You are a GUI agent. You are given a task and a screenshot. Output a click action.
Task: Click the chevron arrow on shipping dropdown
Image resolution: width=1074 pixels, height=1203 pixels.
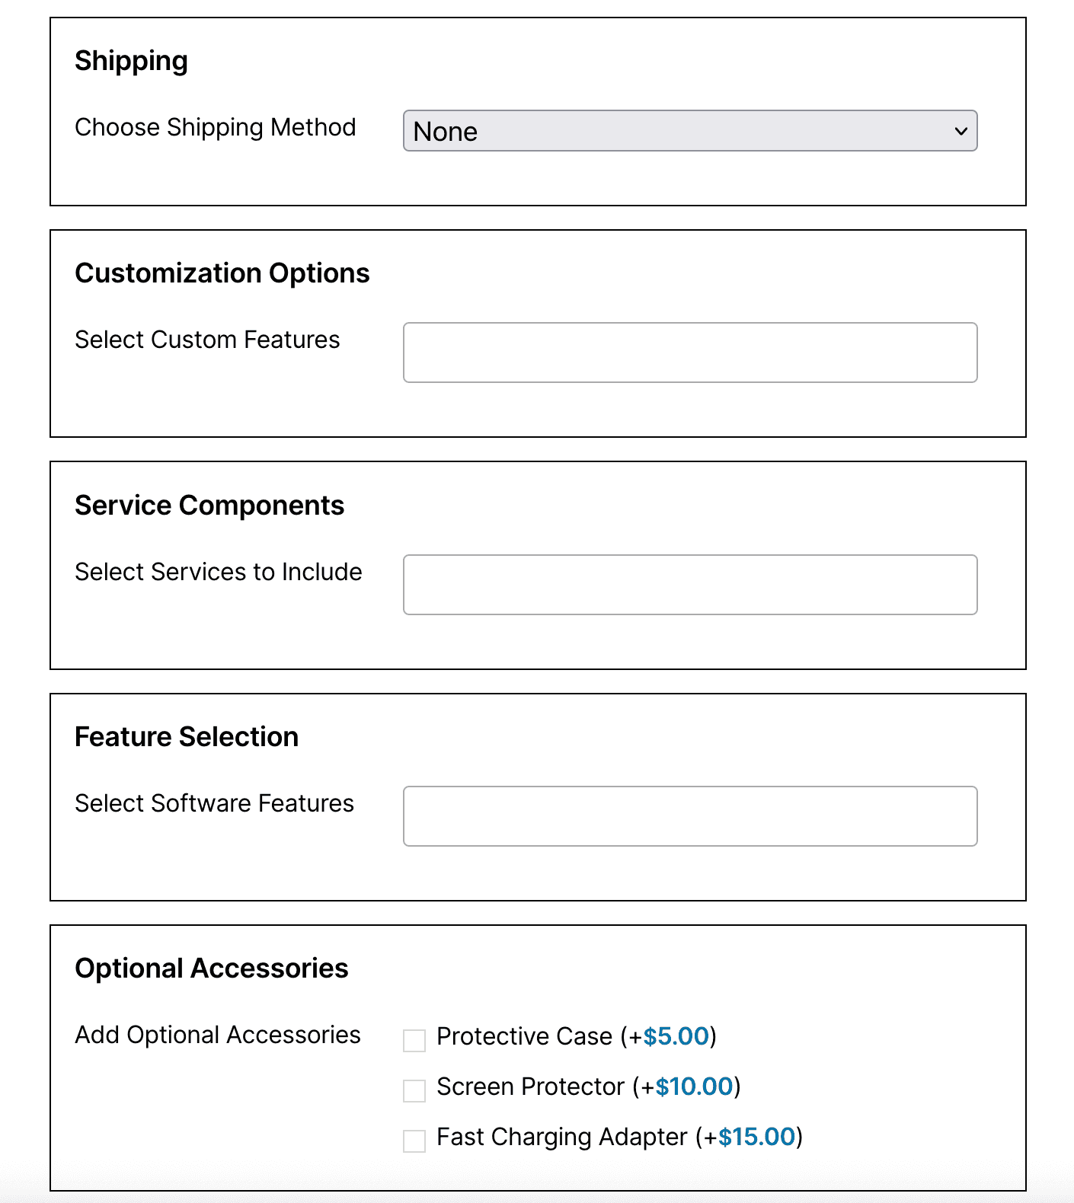click(x=961, y=131)
